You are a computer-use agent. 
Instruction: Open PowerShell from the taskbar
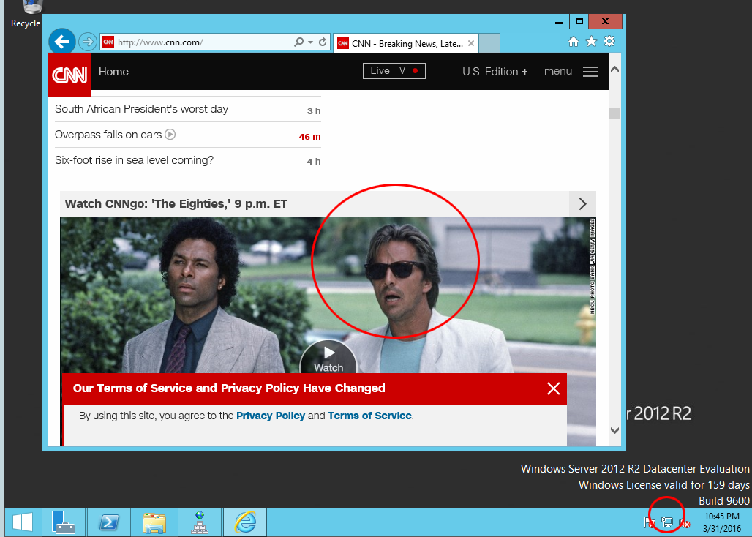pos(109,522)
